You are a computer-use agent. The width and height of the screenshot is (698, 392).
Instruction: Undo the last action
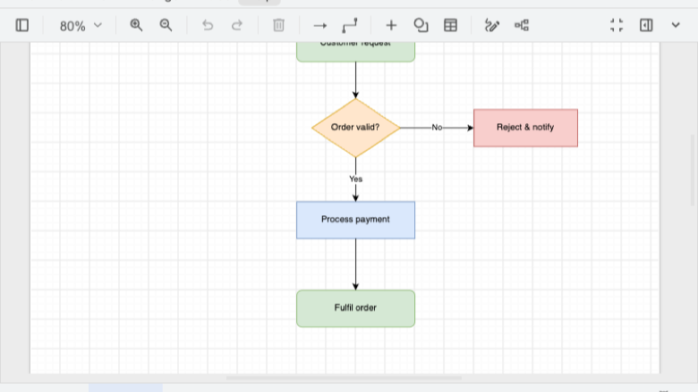208,25
